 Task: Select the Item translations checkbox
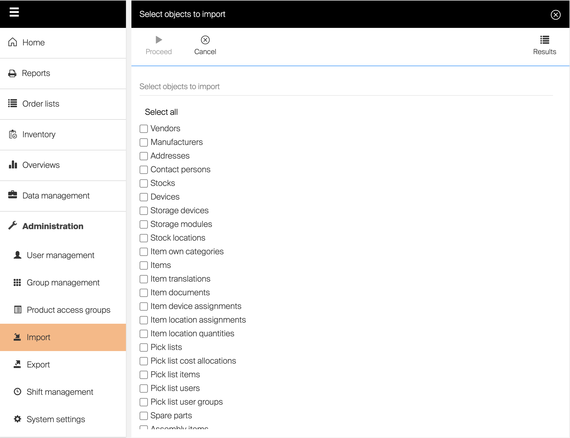click(144, 279)
